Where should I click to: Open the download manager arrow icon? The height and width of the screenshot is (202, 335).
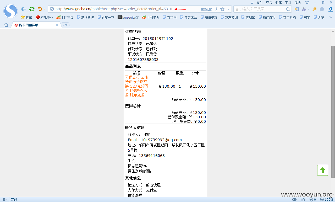click(x=331, y=9)
